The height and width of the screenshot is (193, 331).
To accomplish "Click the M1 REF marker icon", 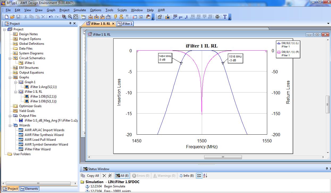I will point(210,17).
